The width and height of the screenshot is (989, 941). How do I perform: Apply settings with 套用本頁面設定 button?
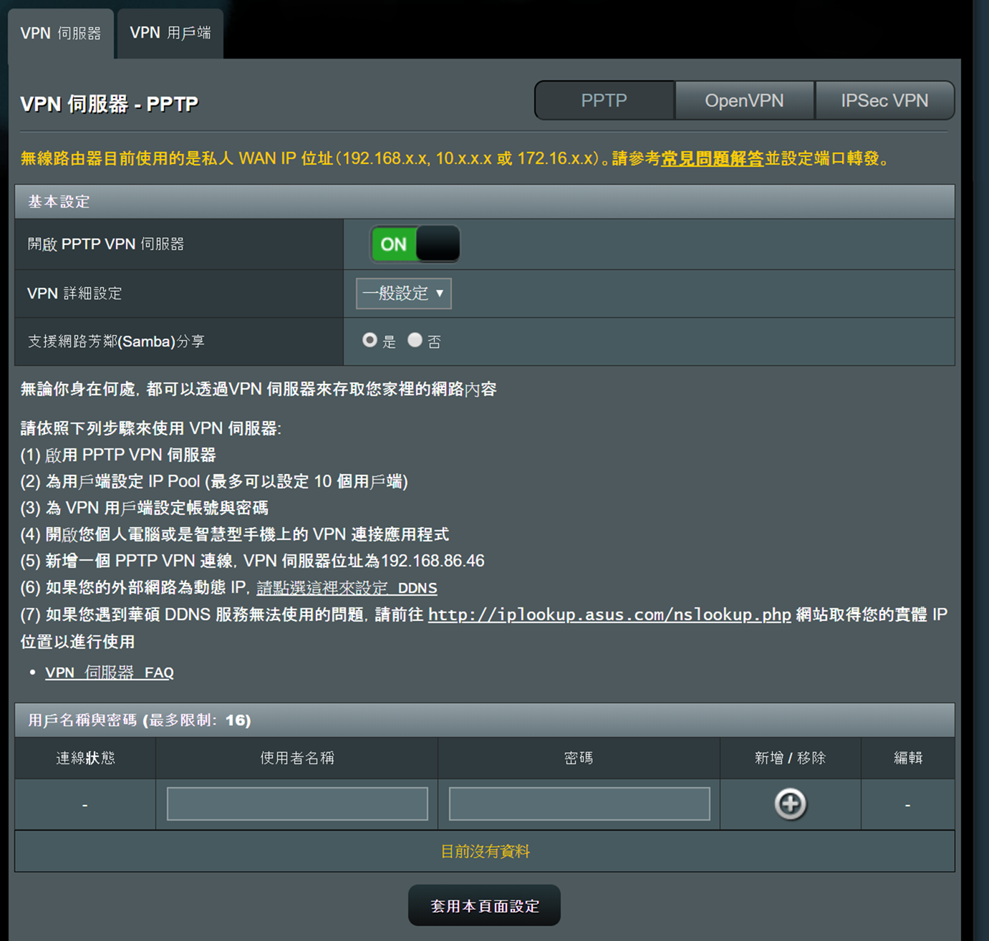pos(484,904)
